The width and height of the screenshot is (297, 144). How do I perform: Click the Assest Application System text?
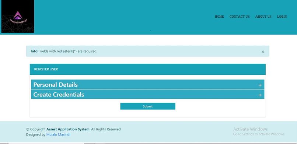pyautogui.click(x=68, y=129)
